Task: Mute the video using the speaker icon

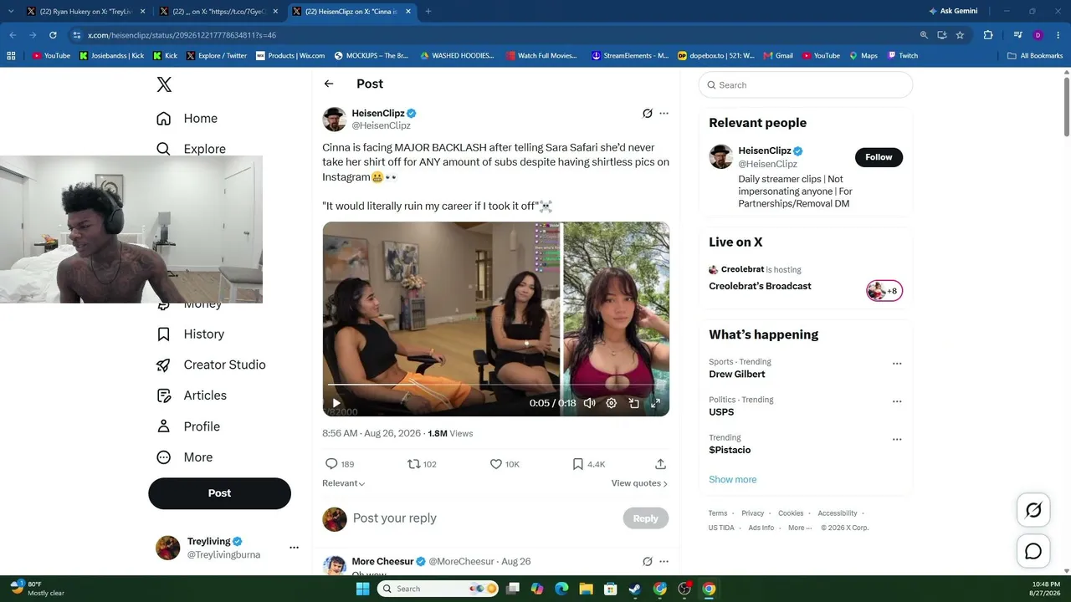Action: 589,403
